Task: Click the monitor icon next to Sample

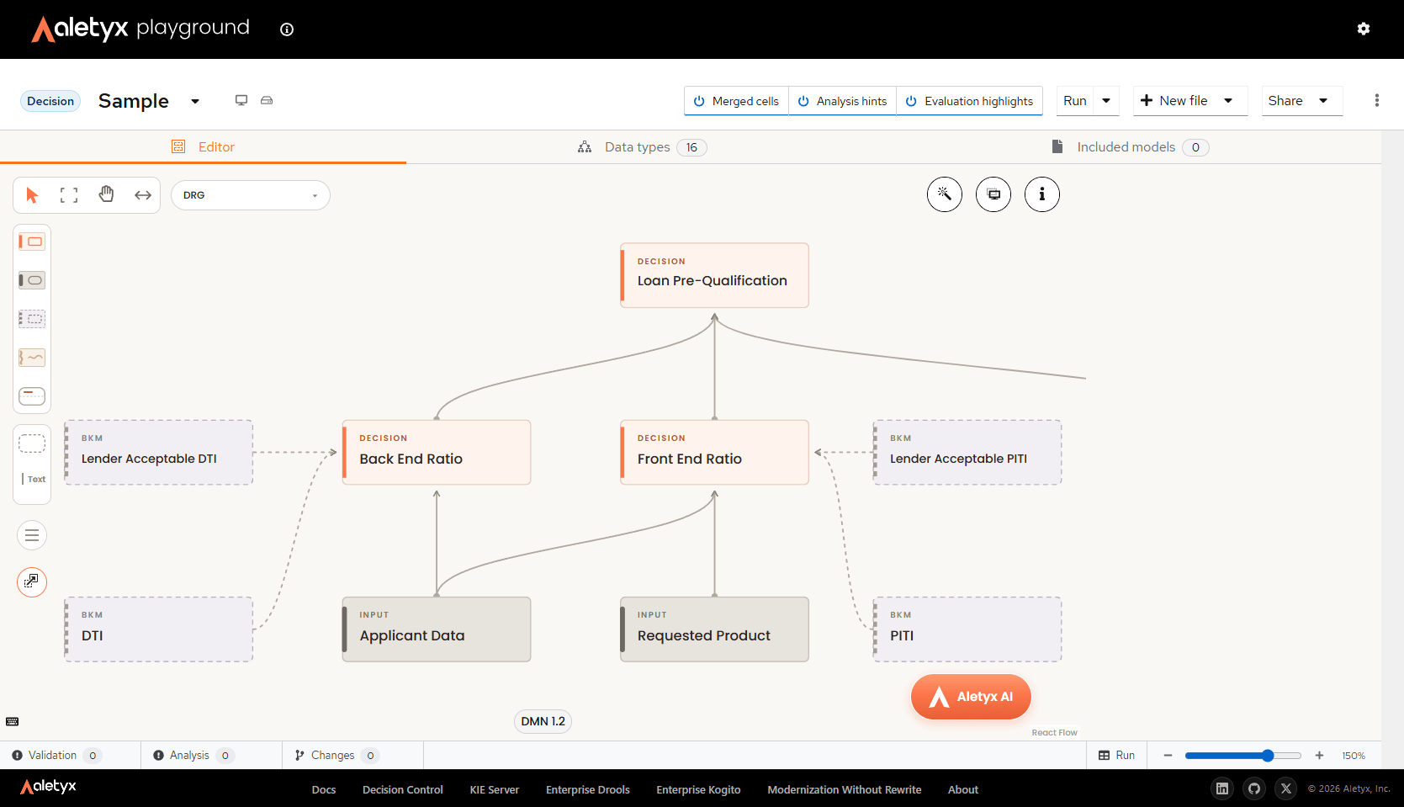Action: pos(241,100)
